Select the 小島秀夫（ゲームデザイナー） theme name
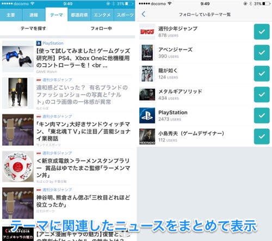Image resolution: width=272 pixels, height=241 pixels. pos(191,133)
